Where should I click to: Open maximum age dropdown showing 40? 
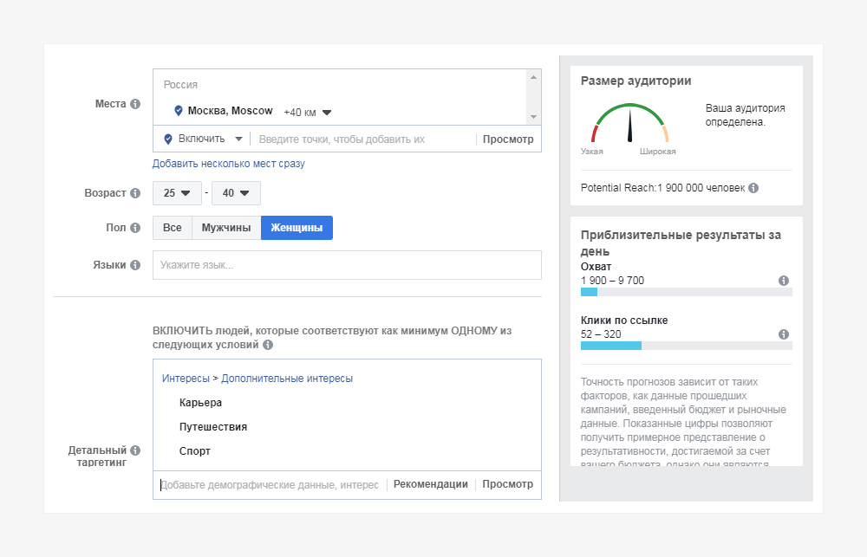(x=236, y=193)
